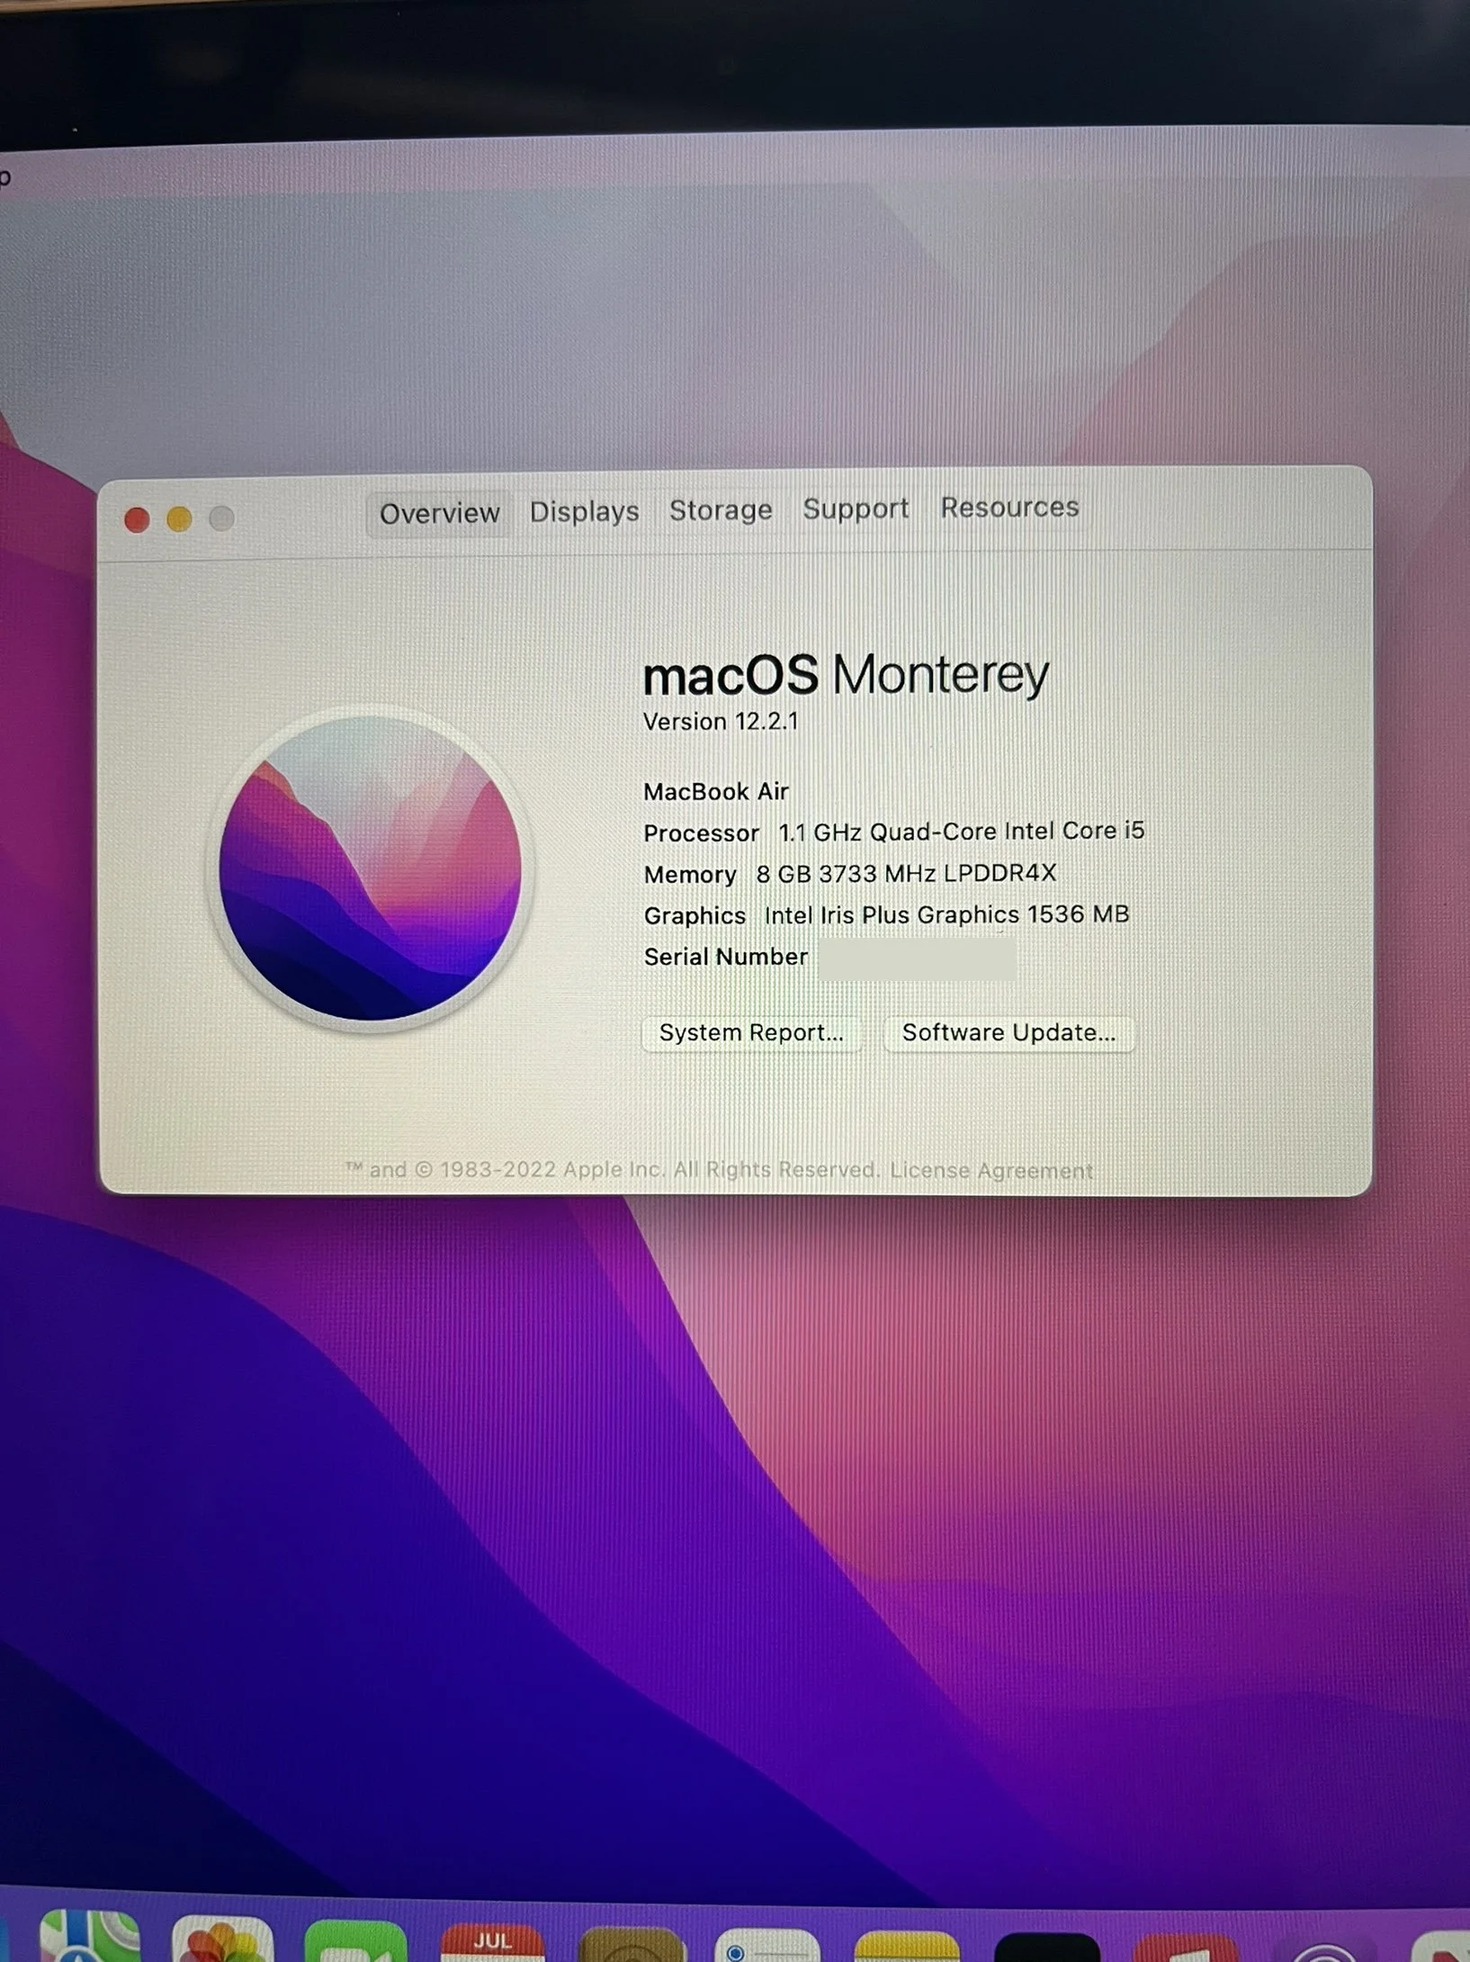1470x1962 pixels.
Task: Click the Version 12.2.1 text
Action: coord(721,721)
